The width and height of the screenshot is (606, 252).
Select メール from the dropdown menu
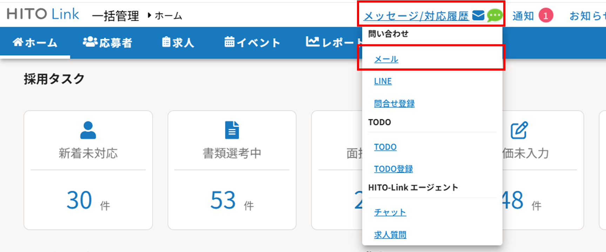point(386,59)
